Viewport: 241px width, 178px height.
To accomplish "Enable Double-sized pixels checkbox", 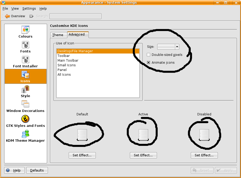I will coord(149,55).
